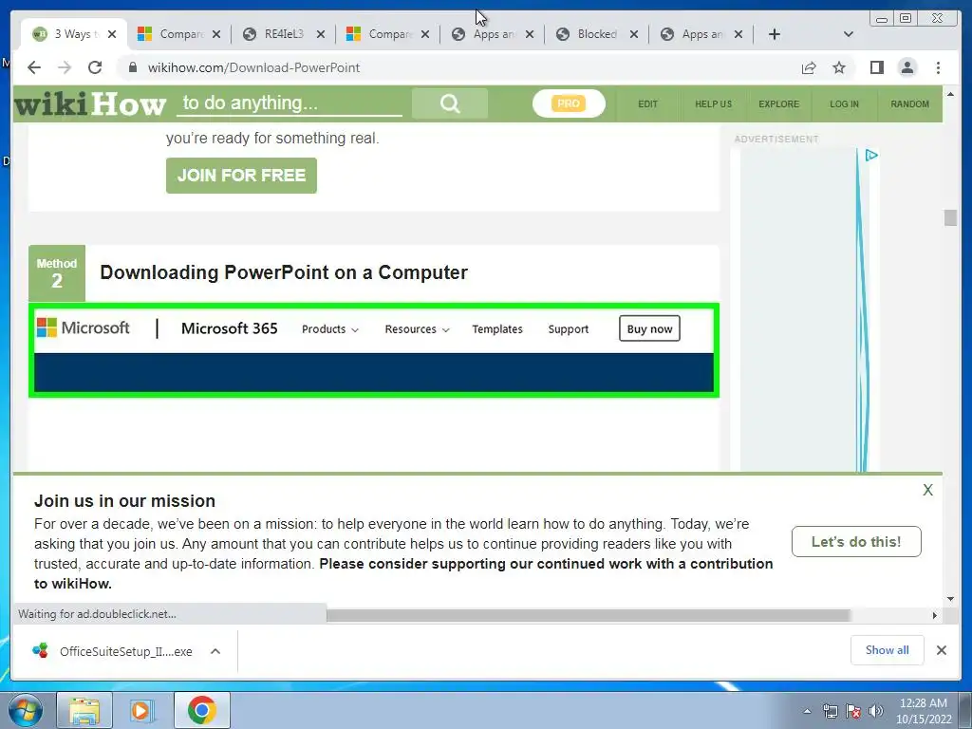972x729 pixels.
Task: Click the volume speaker tray icon
Action: pos(876,711)
